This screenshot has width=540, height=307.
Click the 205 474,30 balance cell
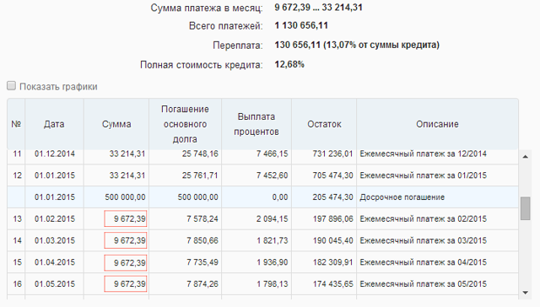point(332,197)
